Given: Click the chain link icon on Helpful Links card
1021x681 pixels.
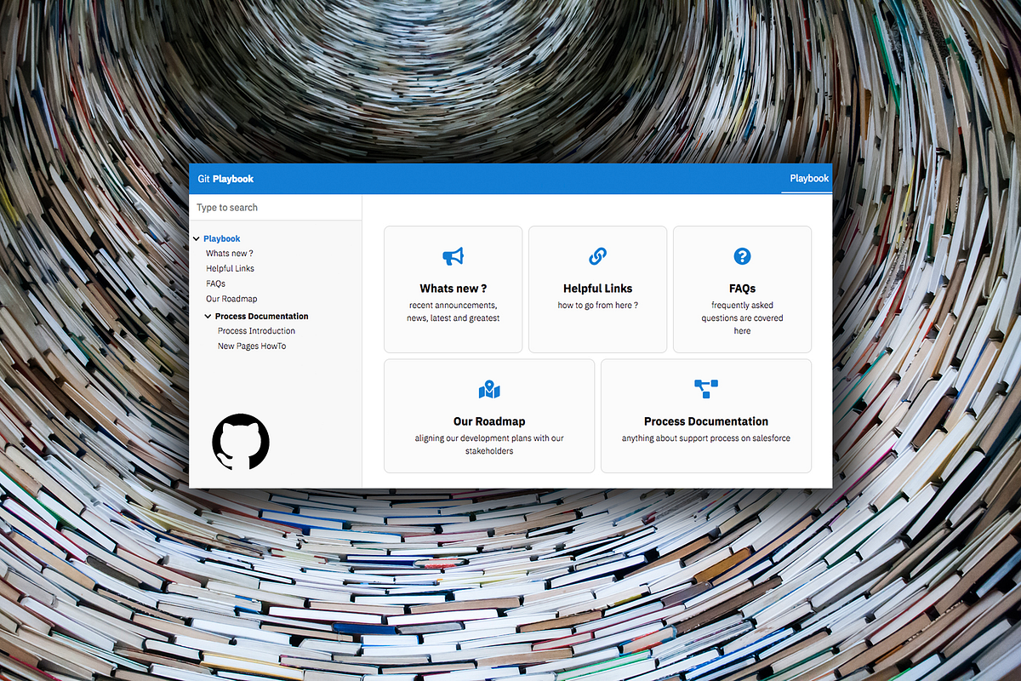Looking at the screenshot, I should pyautogui.click(x=597, y=255).
